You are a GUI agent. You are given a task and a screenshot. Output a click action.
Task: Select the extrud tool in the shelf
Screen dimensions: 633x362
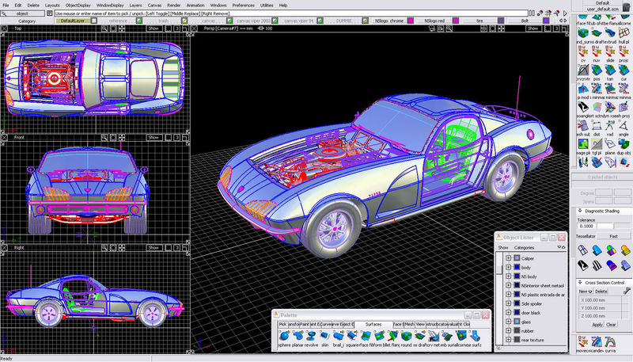tap(610, 32)
